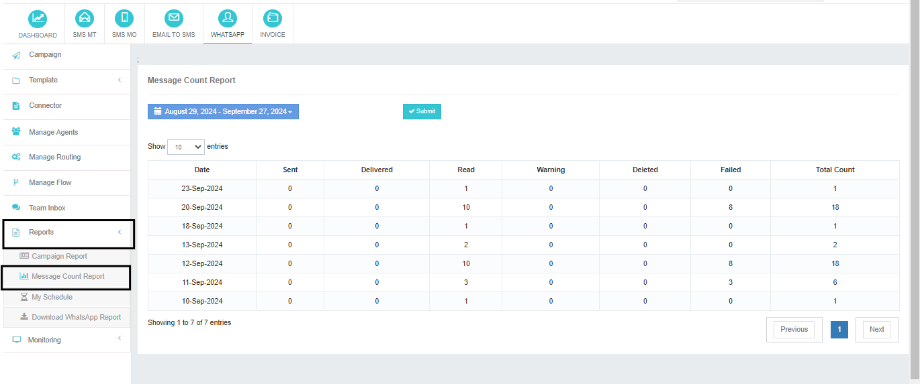
Task: Expand the Monitoring sidebar menu
Action: click(66, 340)
